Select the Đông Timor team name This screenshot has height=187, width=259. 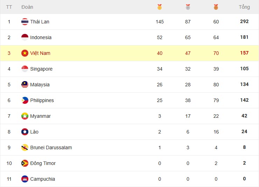click(x=43, y=163)
